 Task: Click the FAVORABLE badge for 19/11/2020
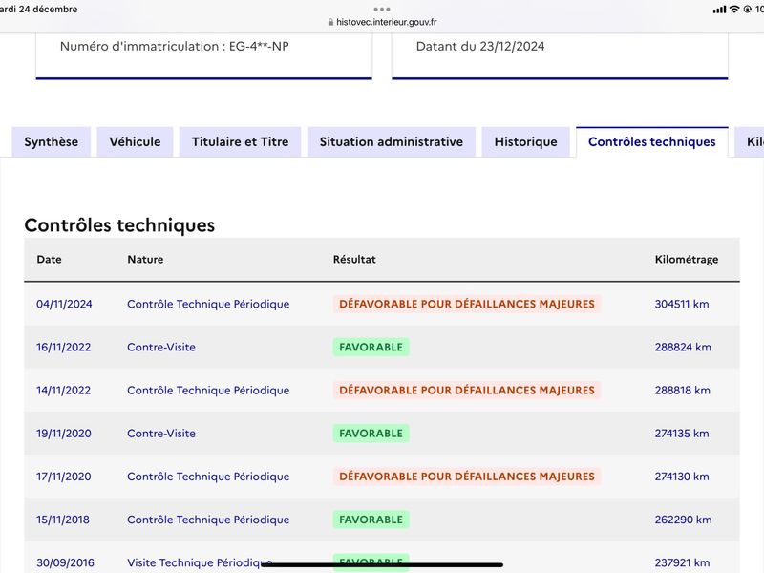point(371,434)
